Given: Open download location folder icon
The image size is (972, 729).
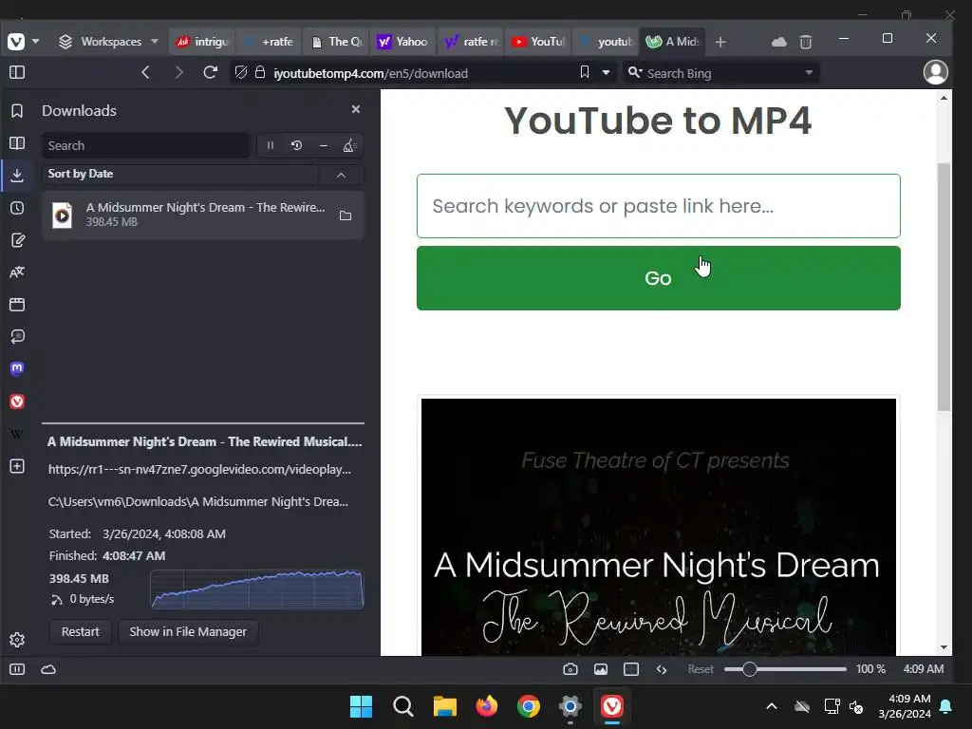Looking at the screenshot, I should pyautogui.click(x=346, y=215).
